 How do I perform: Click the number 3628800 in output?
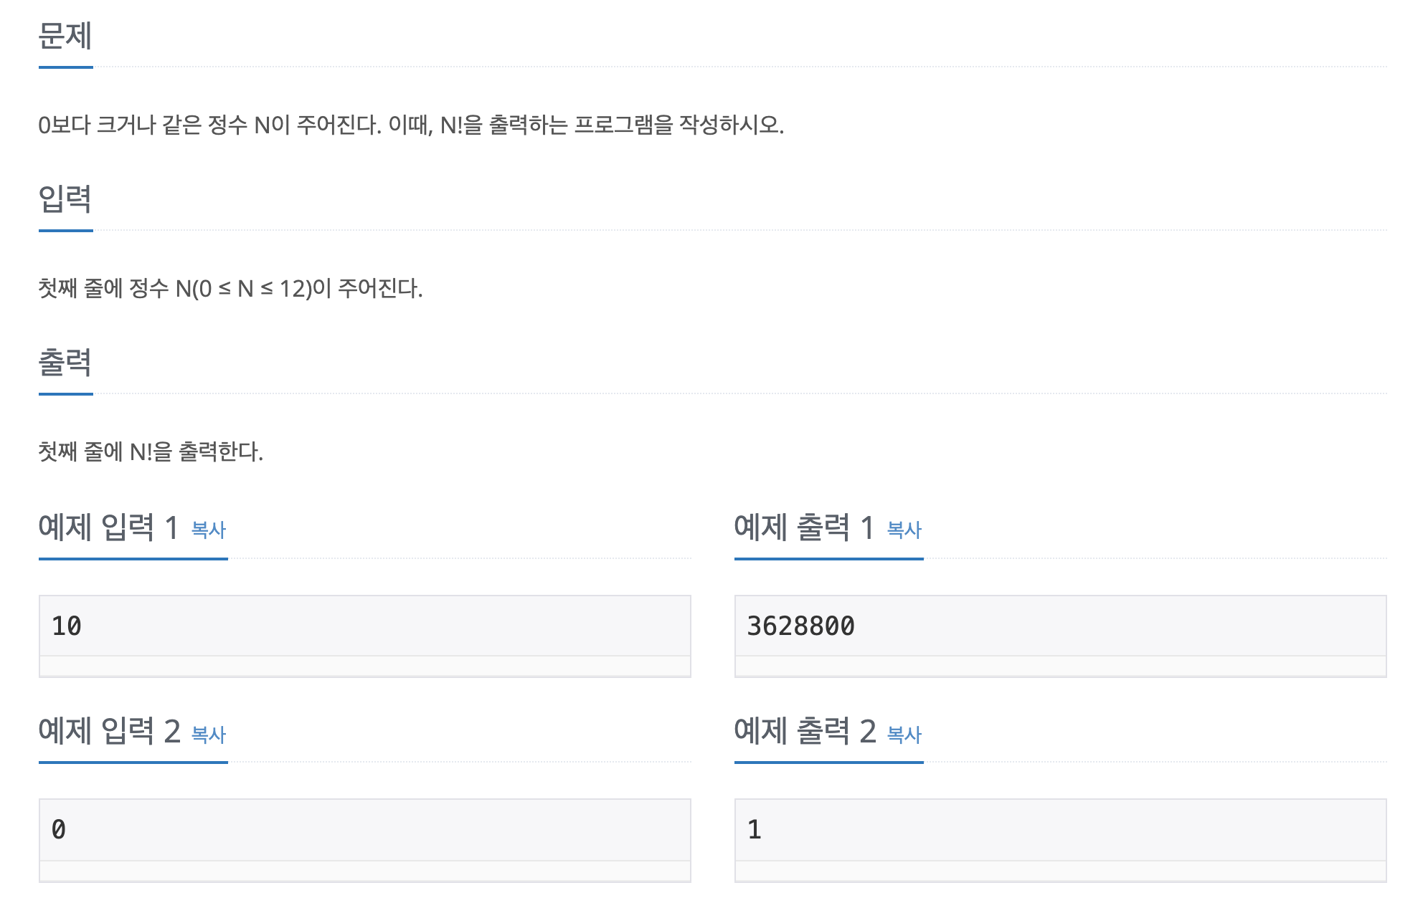pyautogui.click(x=800, y=626)
